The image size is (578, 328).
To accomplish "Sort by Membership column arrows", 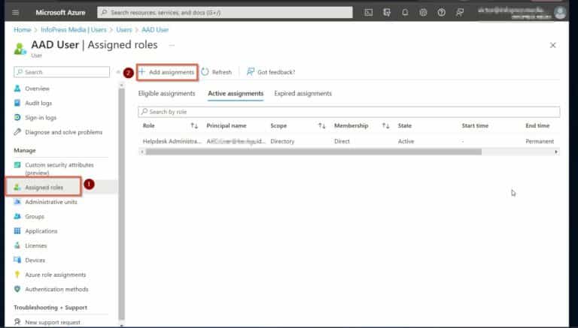I will coord(385,126).
